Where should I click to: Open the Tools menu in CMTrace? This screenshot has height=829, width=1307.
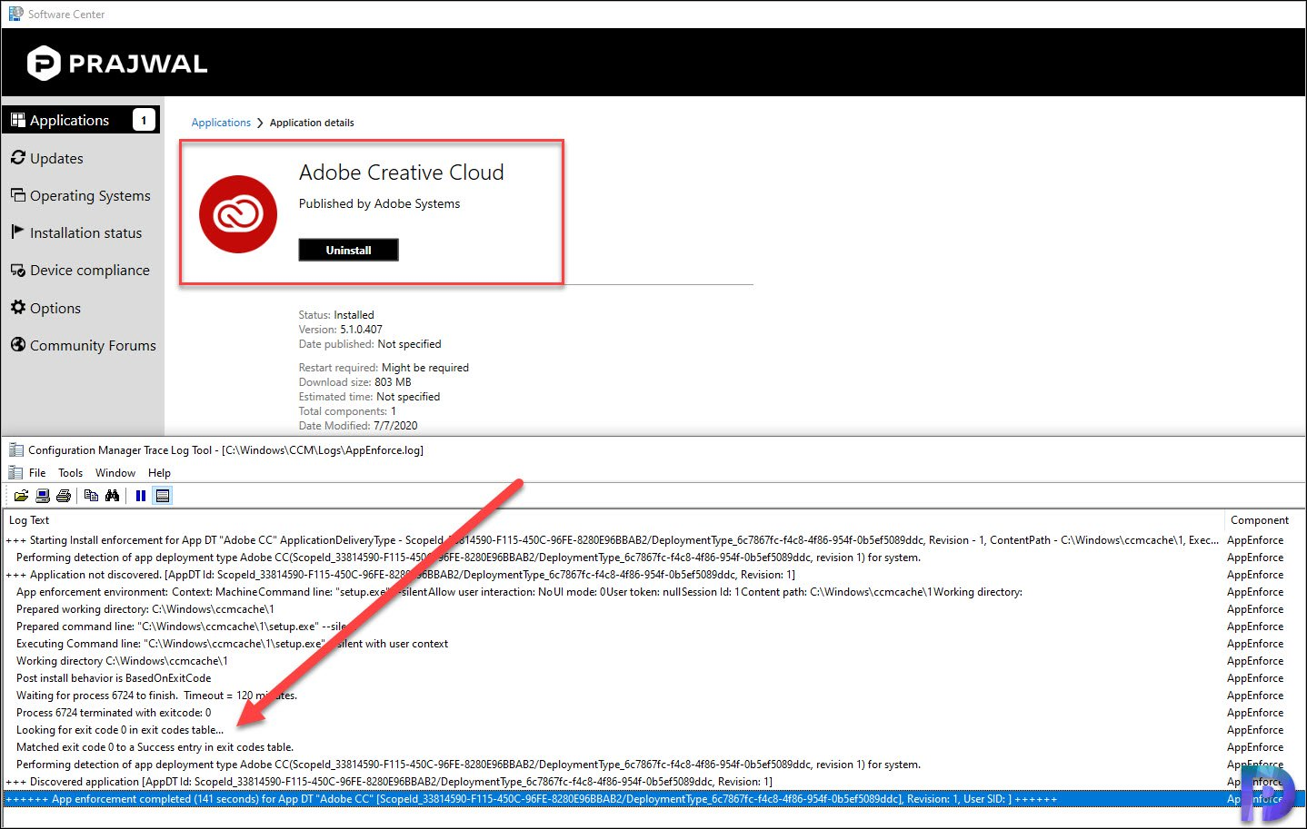pyautogui.click(x=70, y=473)
